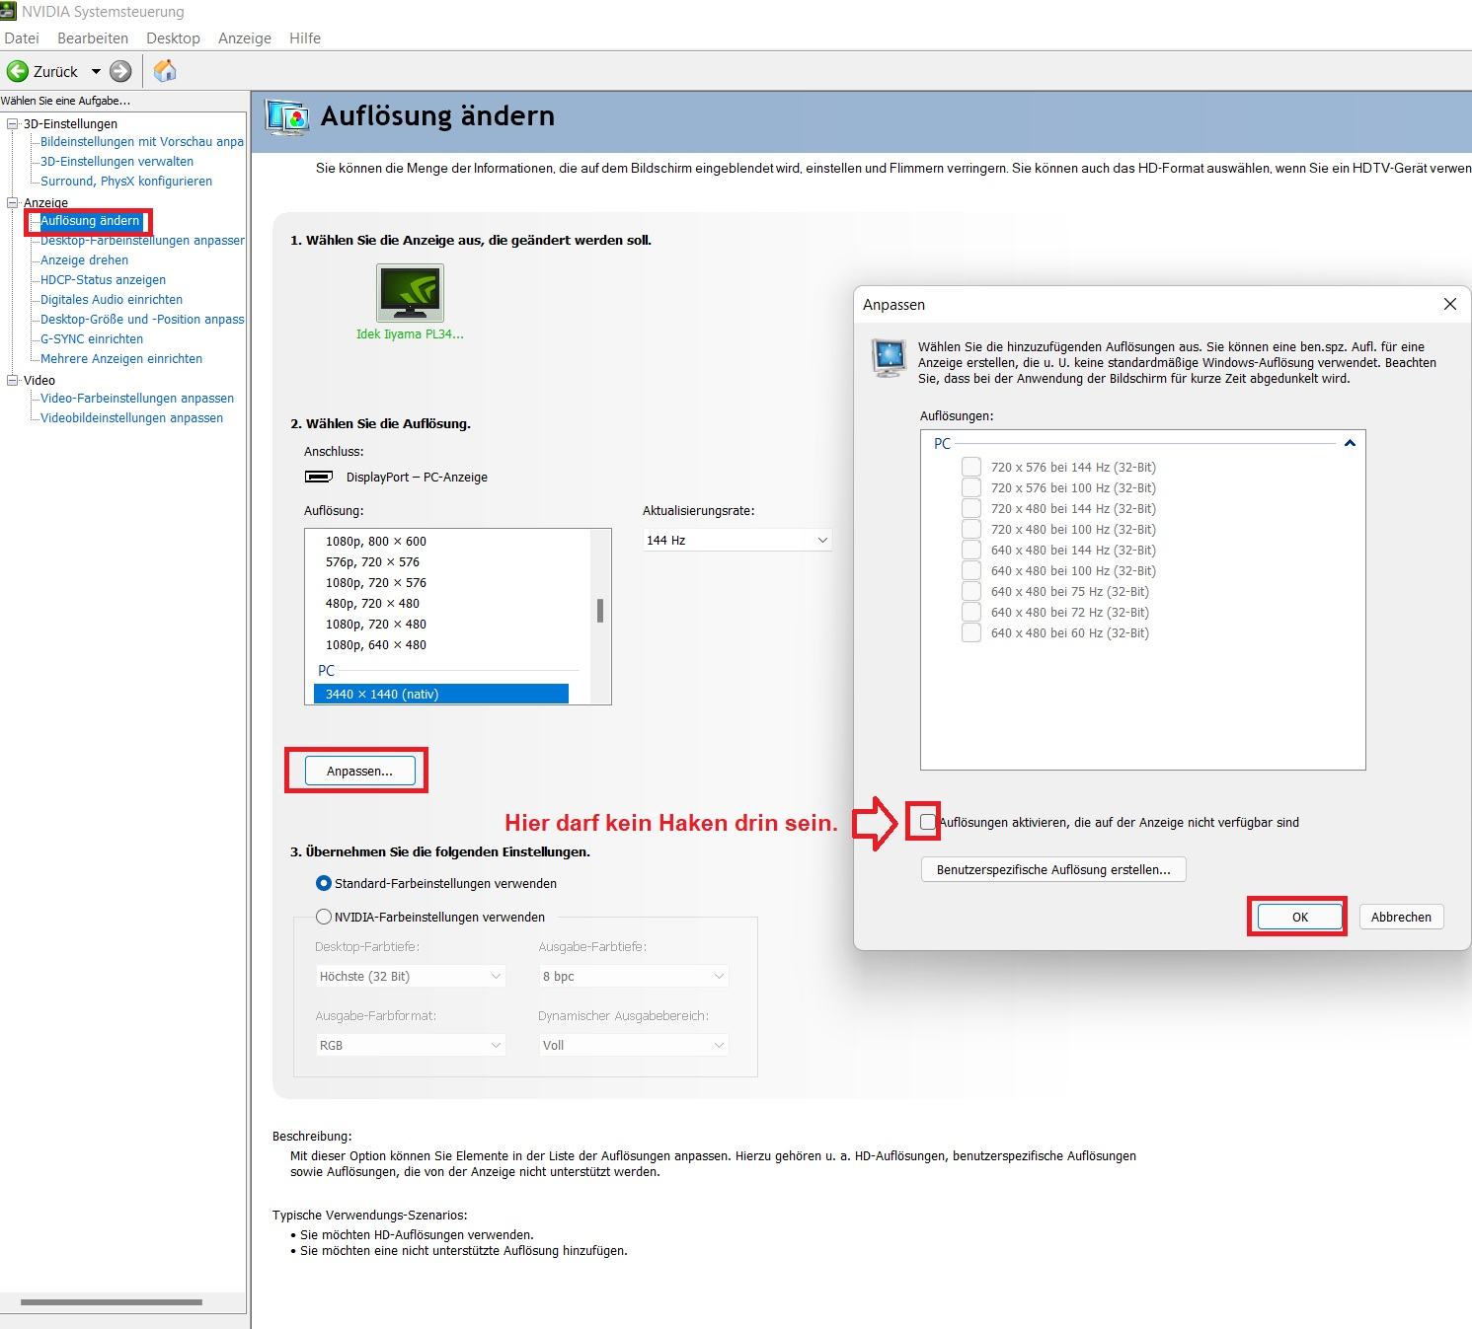
Task: Click the NVIDIA Systemsteuerung title bar icon
Action: coord(8,12)
